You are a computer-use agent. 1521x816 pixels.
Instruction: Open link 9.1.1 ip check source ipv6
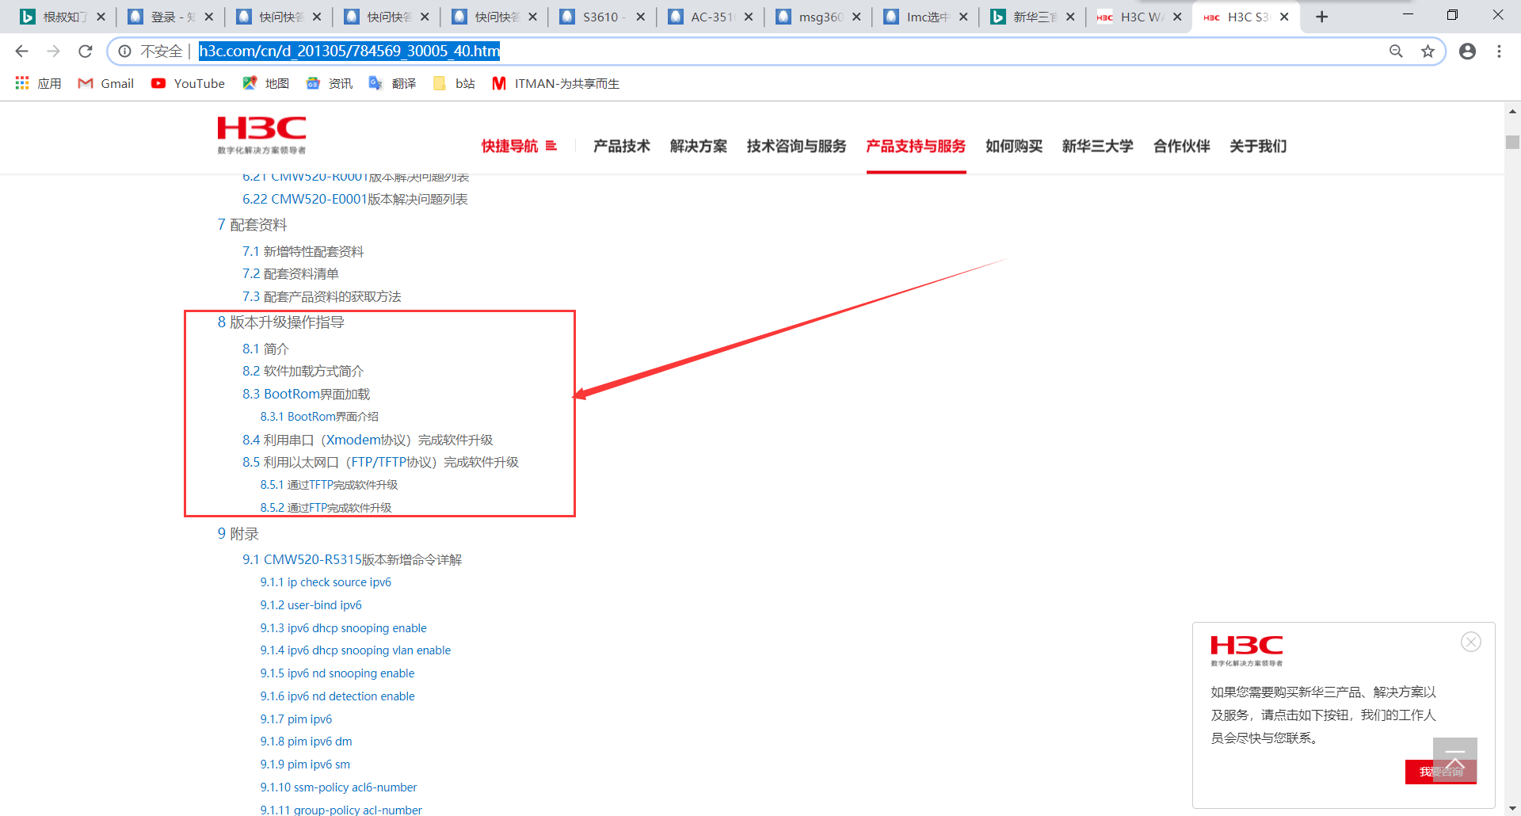tap(326, 582)
